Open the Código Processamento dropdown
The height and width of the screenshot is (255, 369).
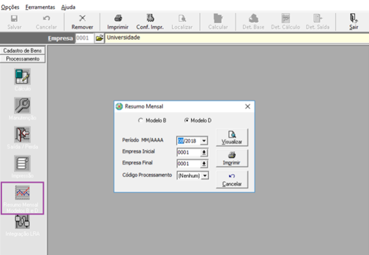(x=205, y=176)
